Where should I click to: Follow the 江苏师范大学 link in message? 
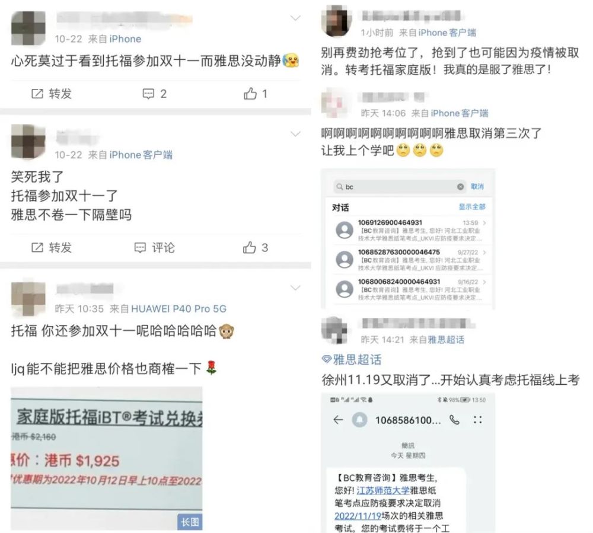tap(383, 490)
